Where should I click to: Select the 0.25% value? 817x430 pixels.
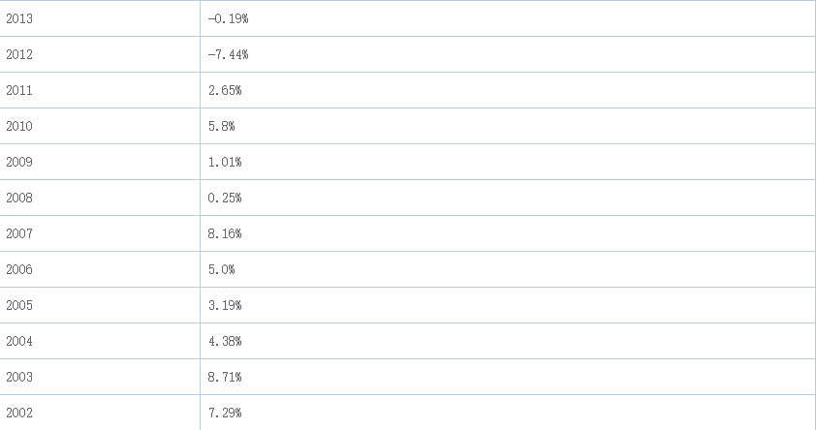point(225,198)
